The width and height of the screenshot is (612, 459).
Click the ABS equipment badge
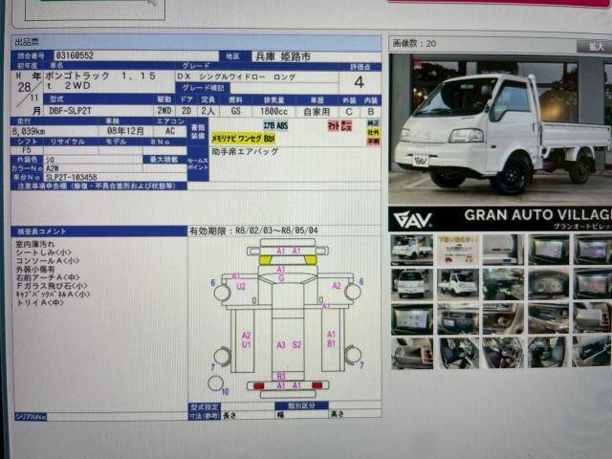click(x=281, y=125)
